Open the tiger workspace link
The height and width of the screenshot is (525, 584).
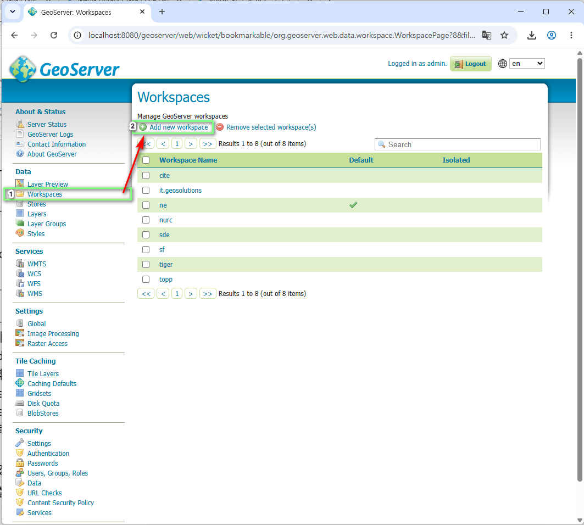click(x=166, y=264)
